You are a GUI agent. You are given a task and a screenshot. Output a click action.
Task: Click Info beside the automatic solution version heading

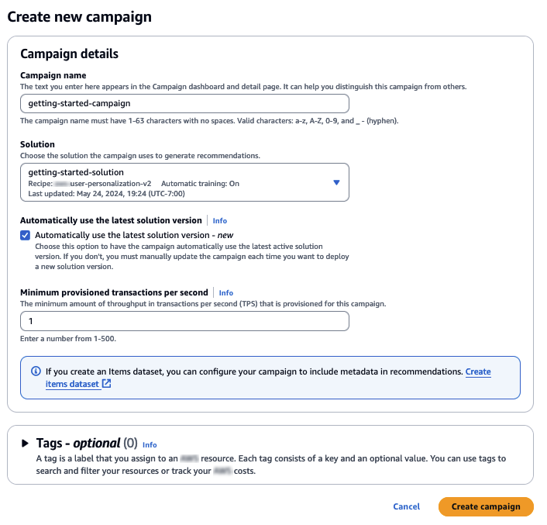click(x=220, y=221)
